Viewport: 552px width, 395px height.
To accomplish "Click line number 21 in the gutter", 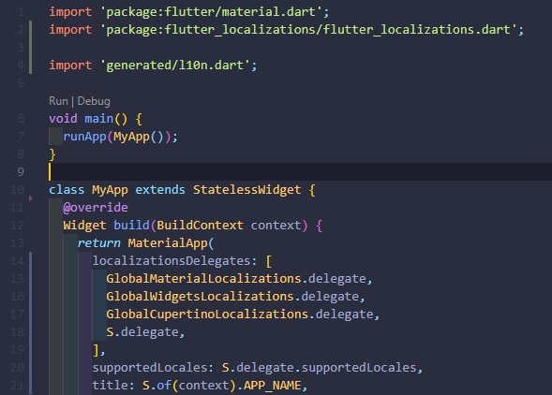I will (17, 386).
